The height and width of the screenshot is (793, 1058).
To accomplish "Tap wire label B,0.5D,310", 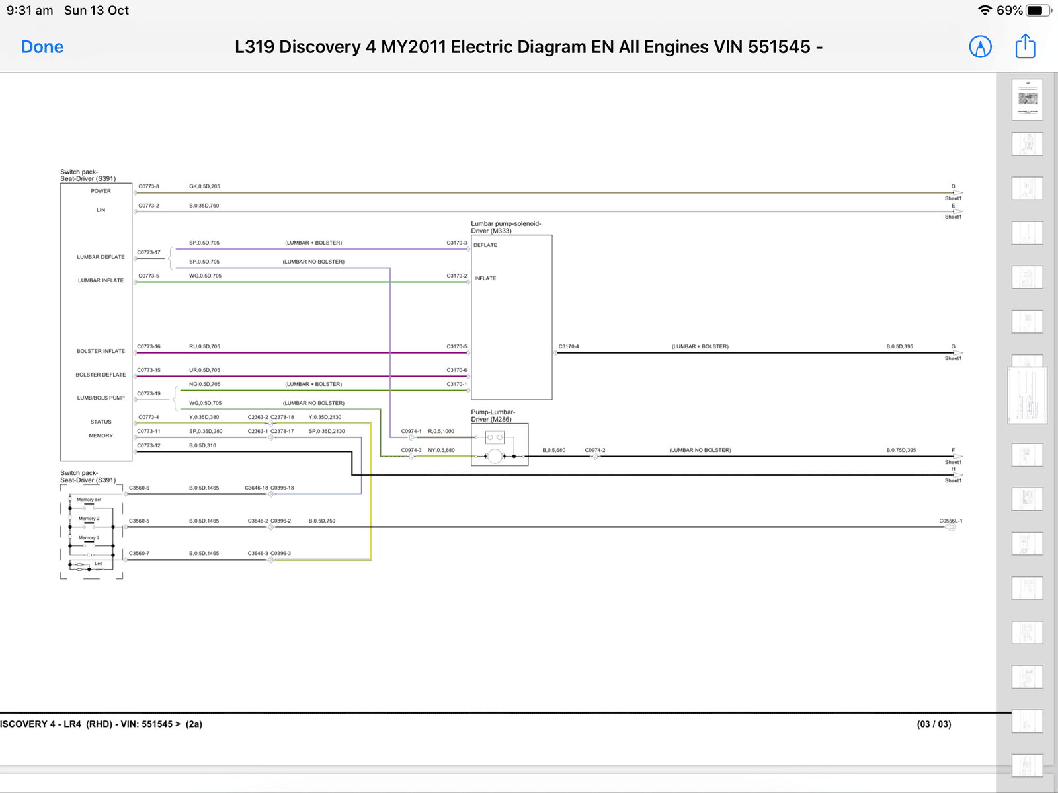I will [202, 445].
